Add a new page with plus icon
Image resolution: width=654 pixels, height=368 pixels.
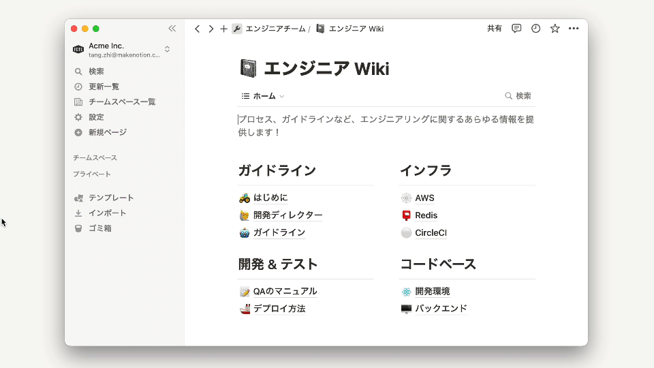tap(223, 29)
